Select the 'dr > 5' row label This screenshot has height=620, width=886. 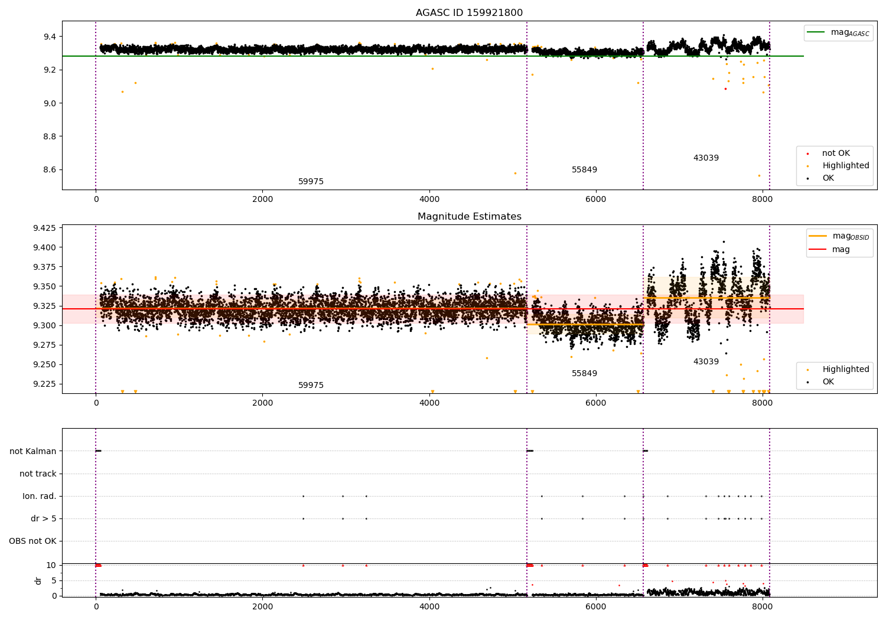click(44, 519)
